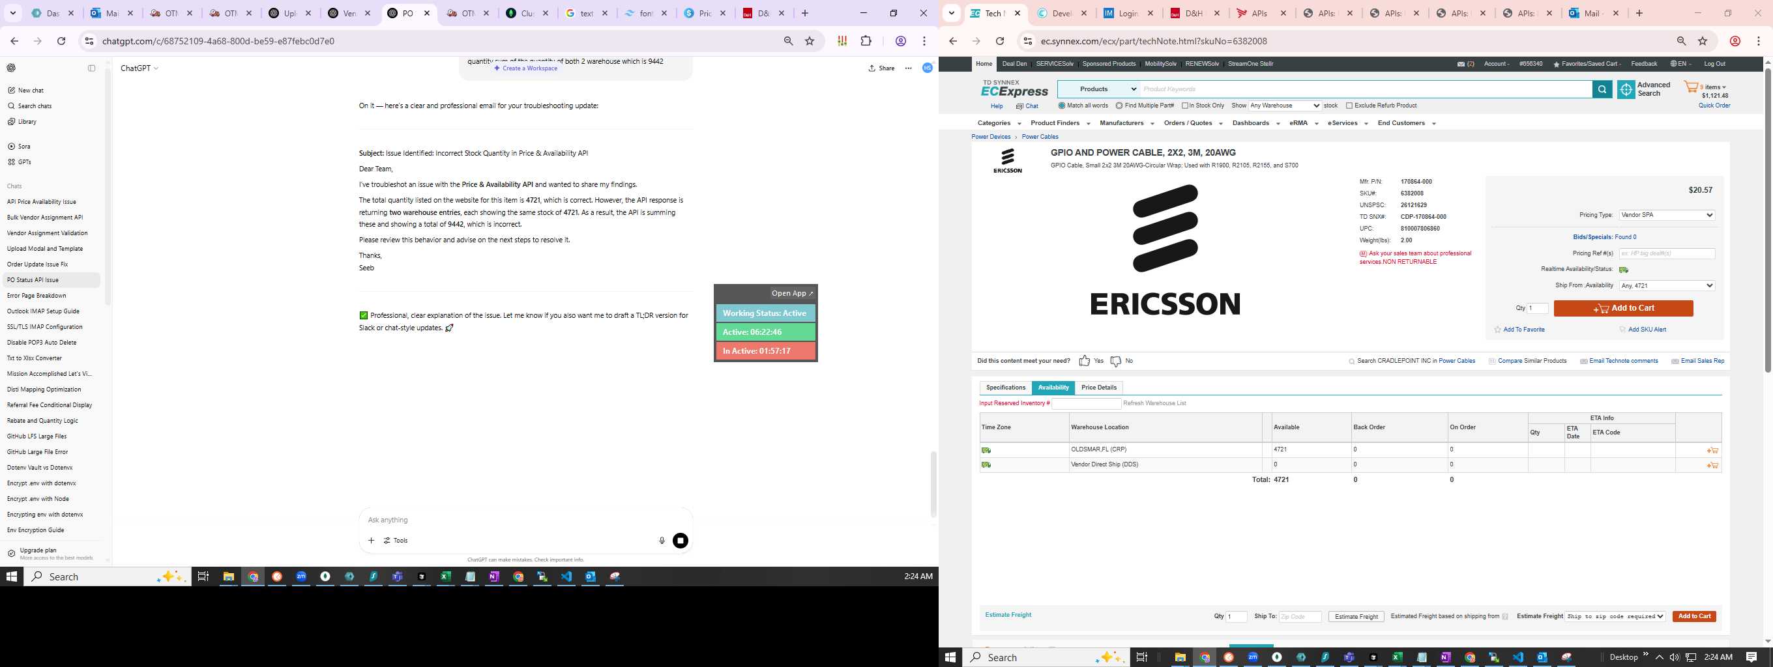Image resolution: width=1773 pixels, height=667 pixels.
Task: Open the ChatGPT model selector dropdown
Action: [x=139, y=68]
